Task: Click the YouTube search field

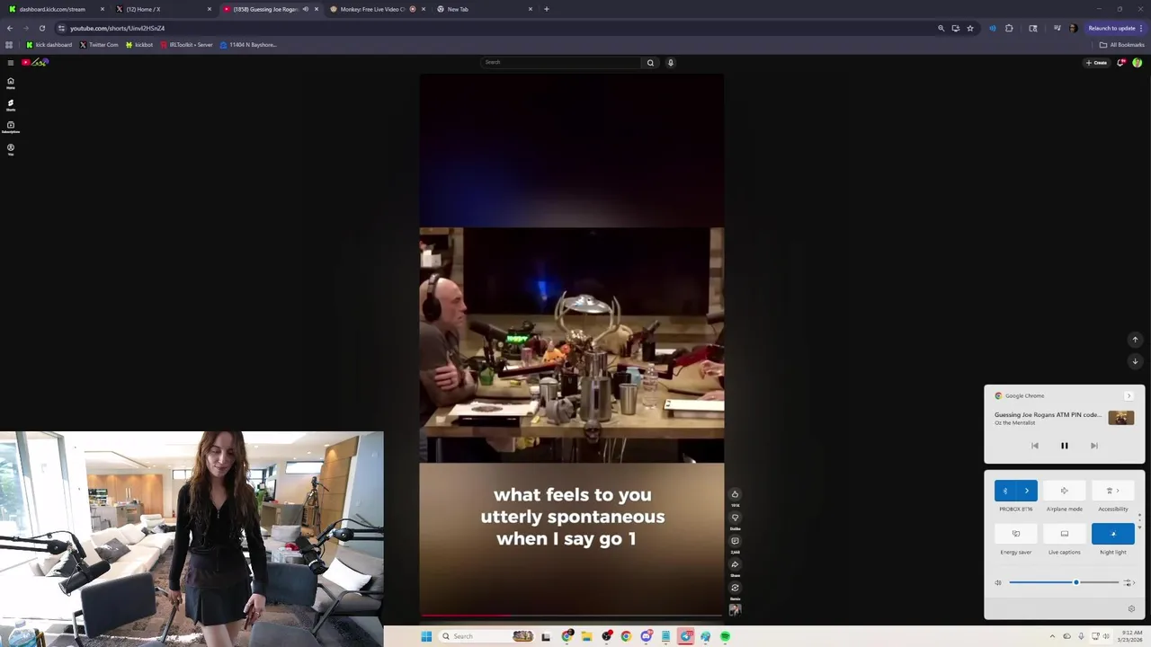Action: 561,62
